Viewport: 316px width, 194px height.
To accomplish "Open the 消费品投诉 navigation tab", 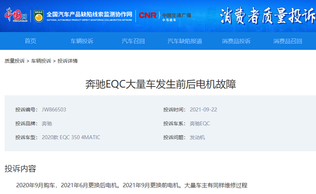I will pos(236,41).
